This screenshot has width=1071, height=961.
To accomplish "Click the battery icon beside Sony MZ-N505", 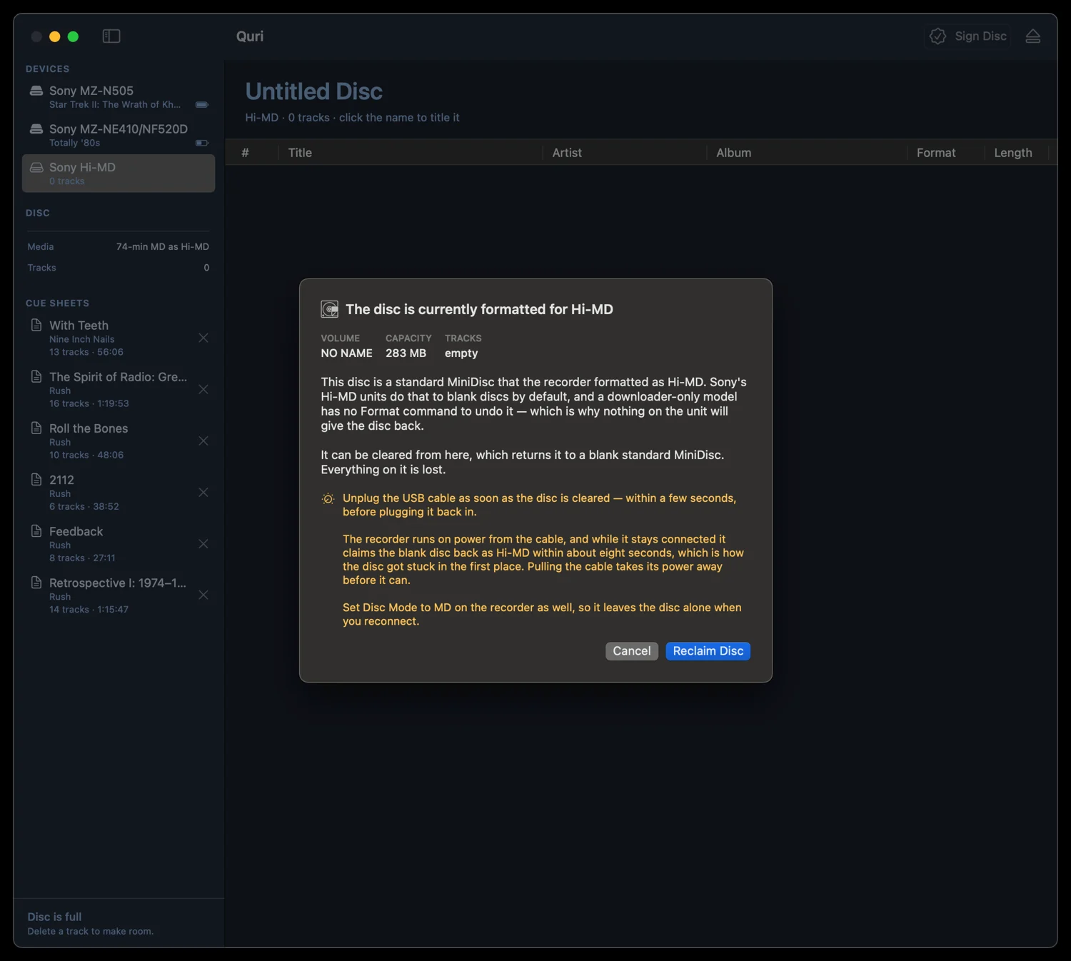I will coord(202,104).
